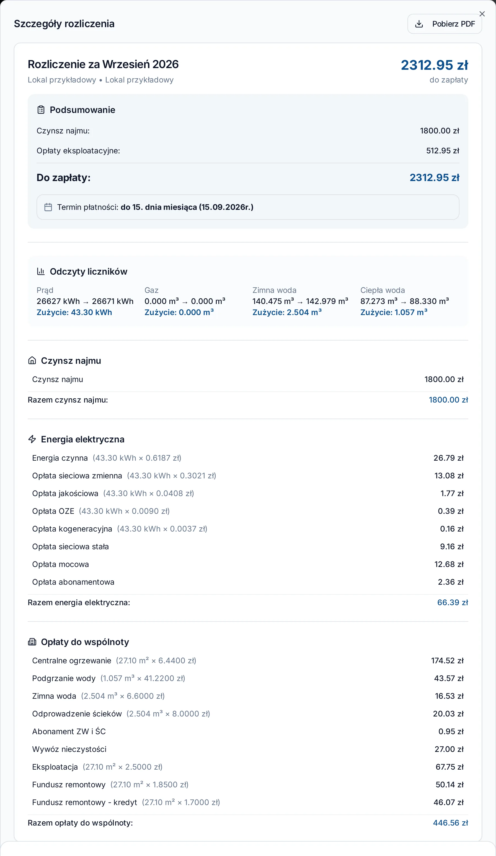496x856 pixels.
Task: Click the Rozliczenie za Wrzesień 2026 heading
Action: (x=103, y=64)
